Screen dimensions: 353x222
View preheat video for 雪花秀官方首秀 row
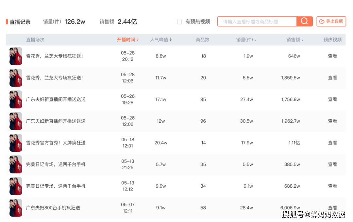point(332,143)
